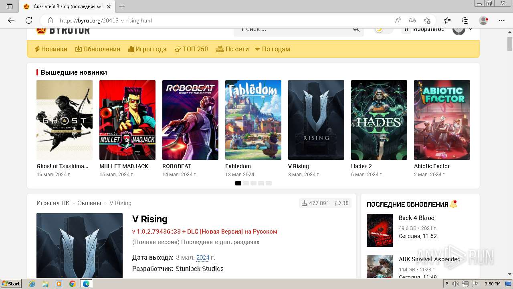Open MULLET MADJACK cover thumbnail

[127, 120]
